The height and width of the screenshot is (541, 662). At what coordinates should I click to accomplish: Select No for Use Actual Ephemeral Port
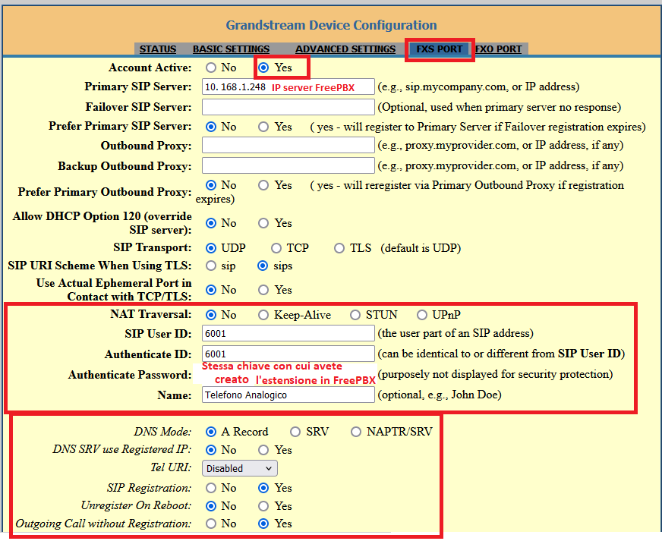tap(211, 290)
